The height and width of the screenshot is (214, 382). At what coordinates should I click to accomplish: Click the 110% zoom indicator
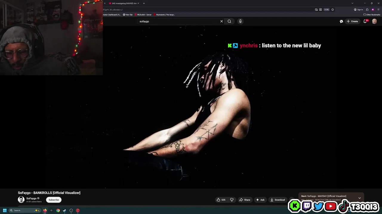326,10
